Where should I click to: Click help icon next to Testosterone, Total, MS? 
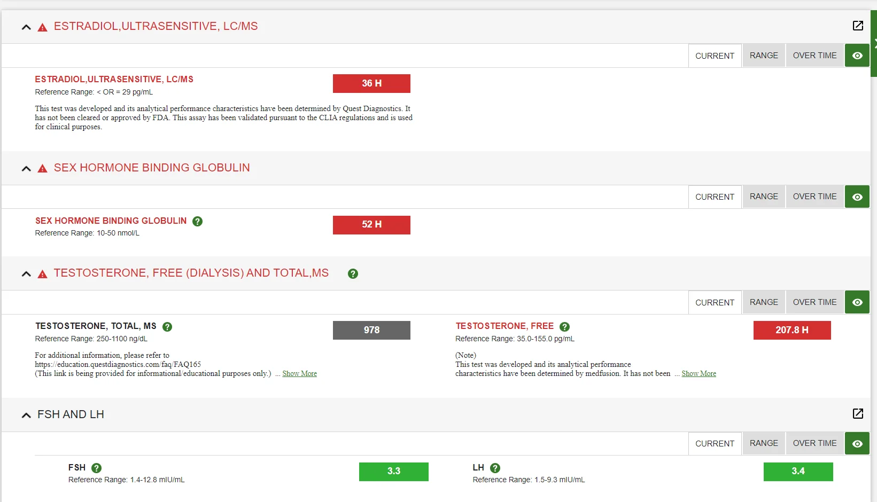pos(167,326)
